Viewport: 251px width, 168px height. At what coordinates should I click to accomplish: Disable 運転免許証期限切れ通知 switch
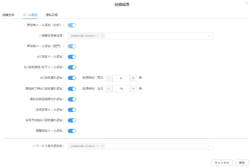[72, 99]
